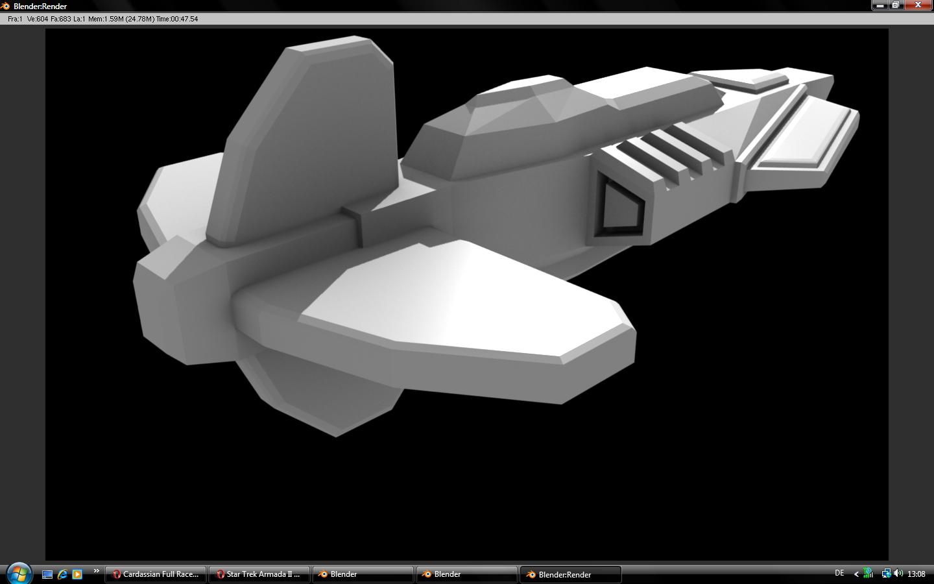Switch to the Star Trek Armada II window
This screenshot has width=934, height=584.
pyautogui.click(x=259, y=574)
